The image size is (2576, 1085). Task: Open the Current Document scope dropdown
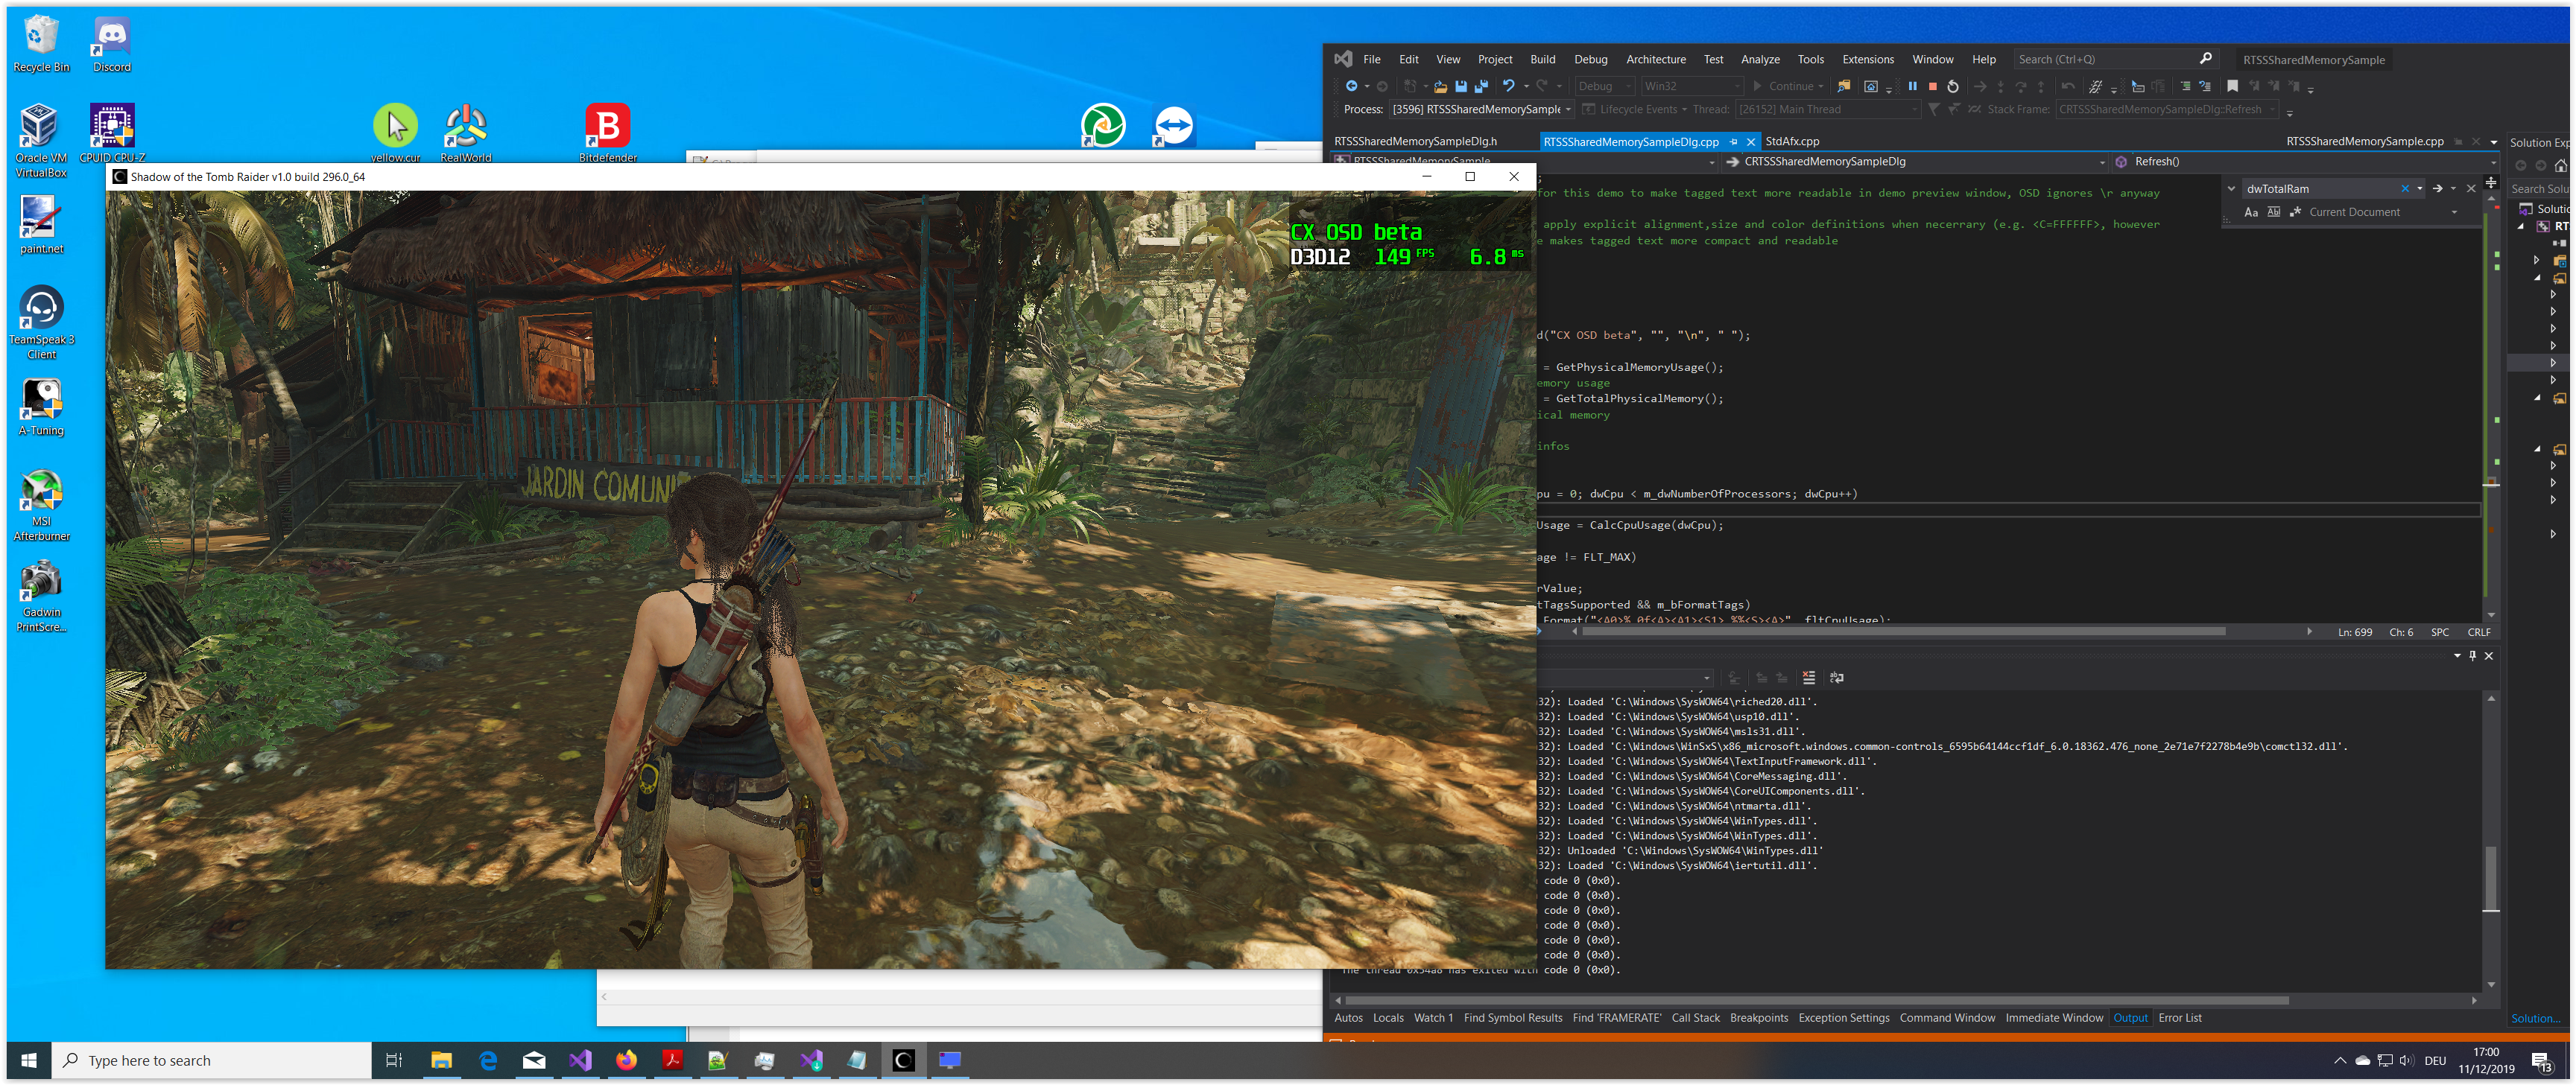[x=2453, y=211]
